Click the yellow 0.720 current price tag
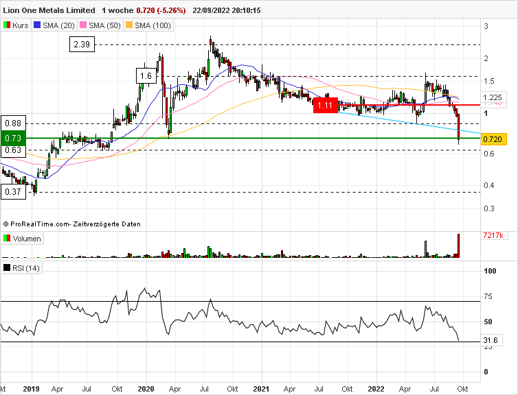This screenshot has width=518, height=395. [493, 139]
